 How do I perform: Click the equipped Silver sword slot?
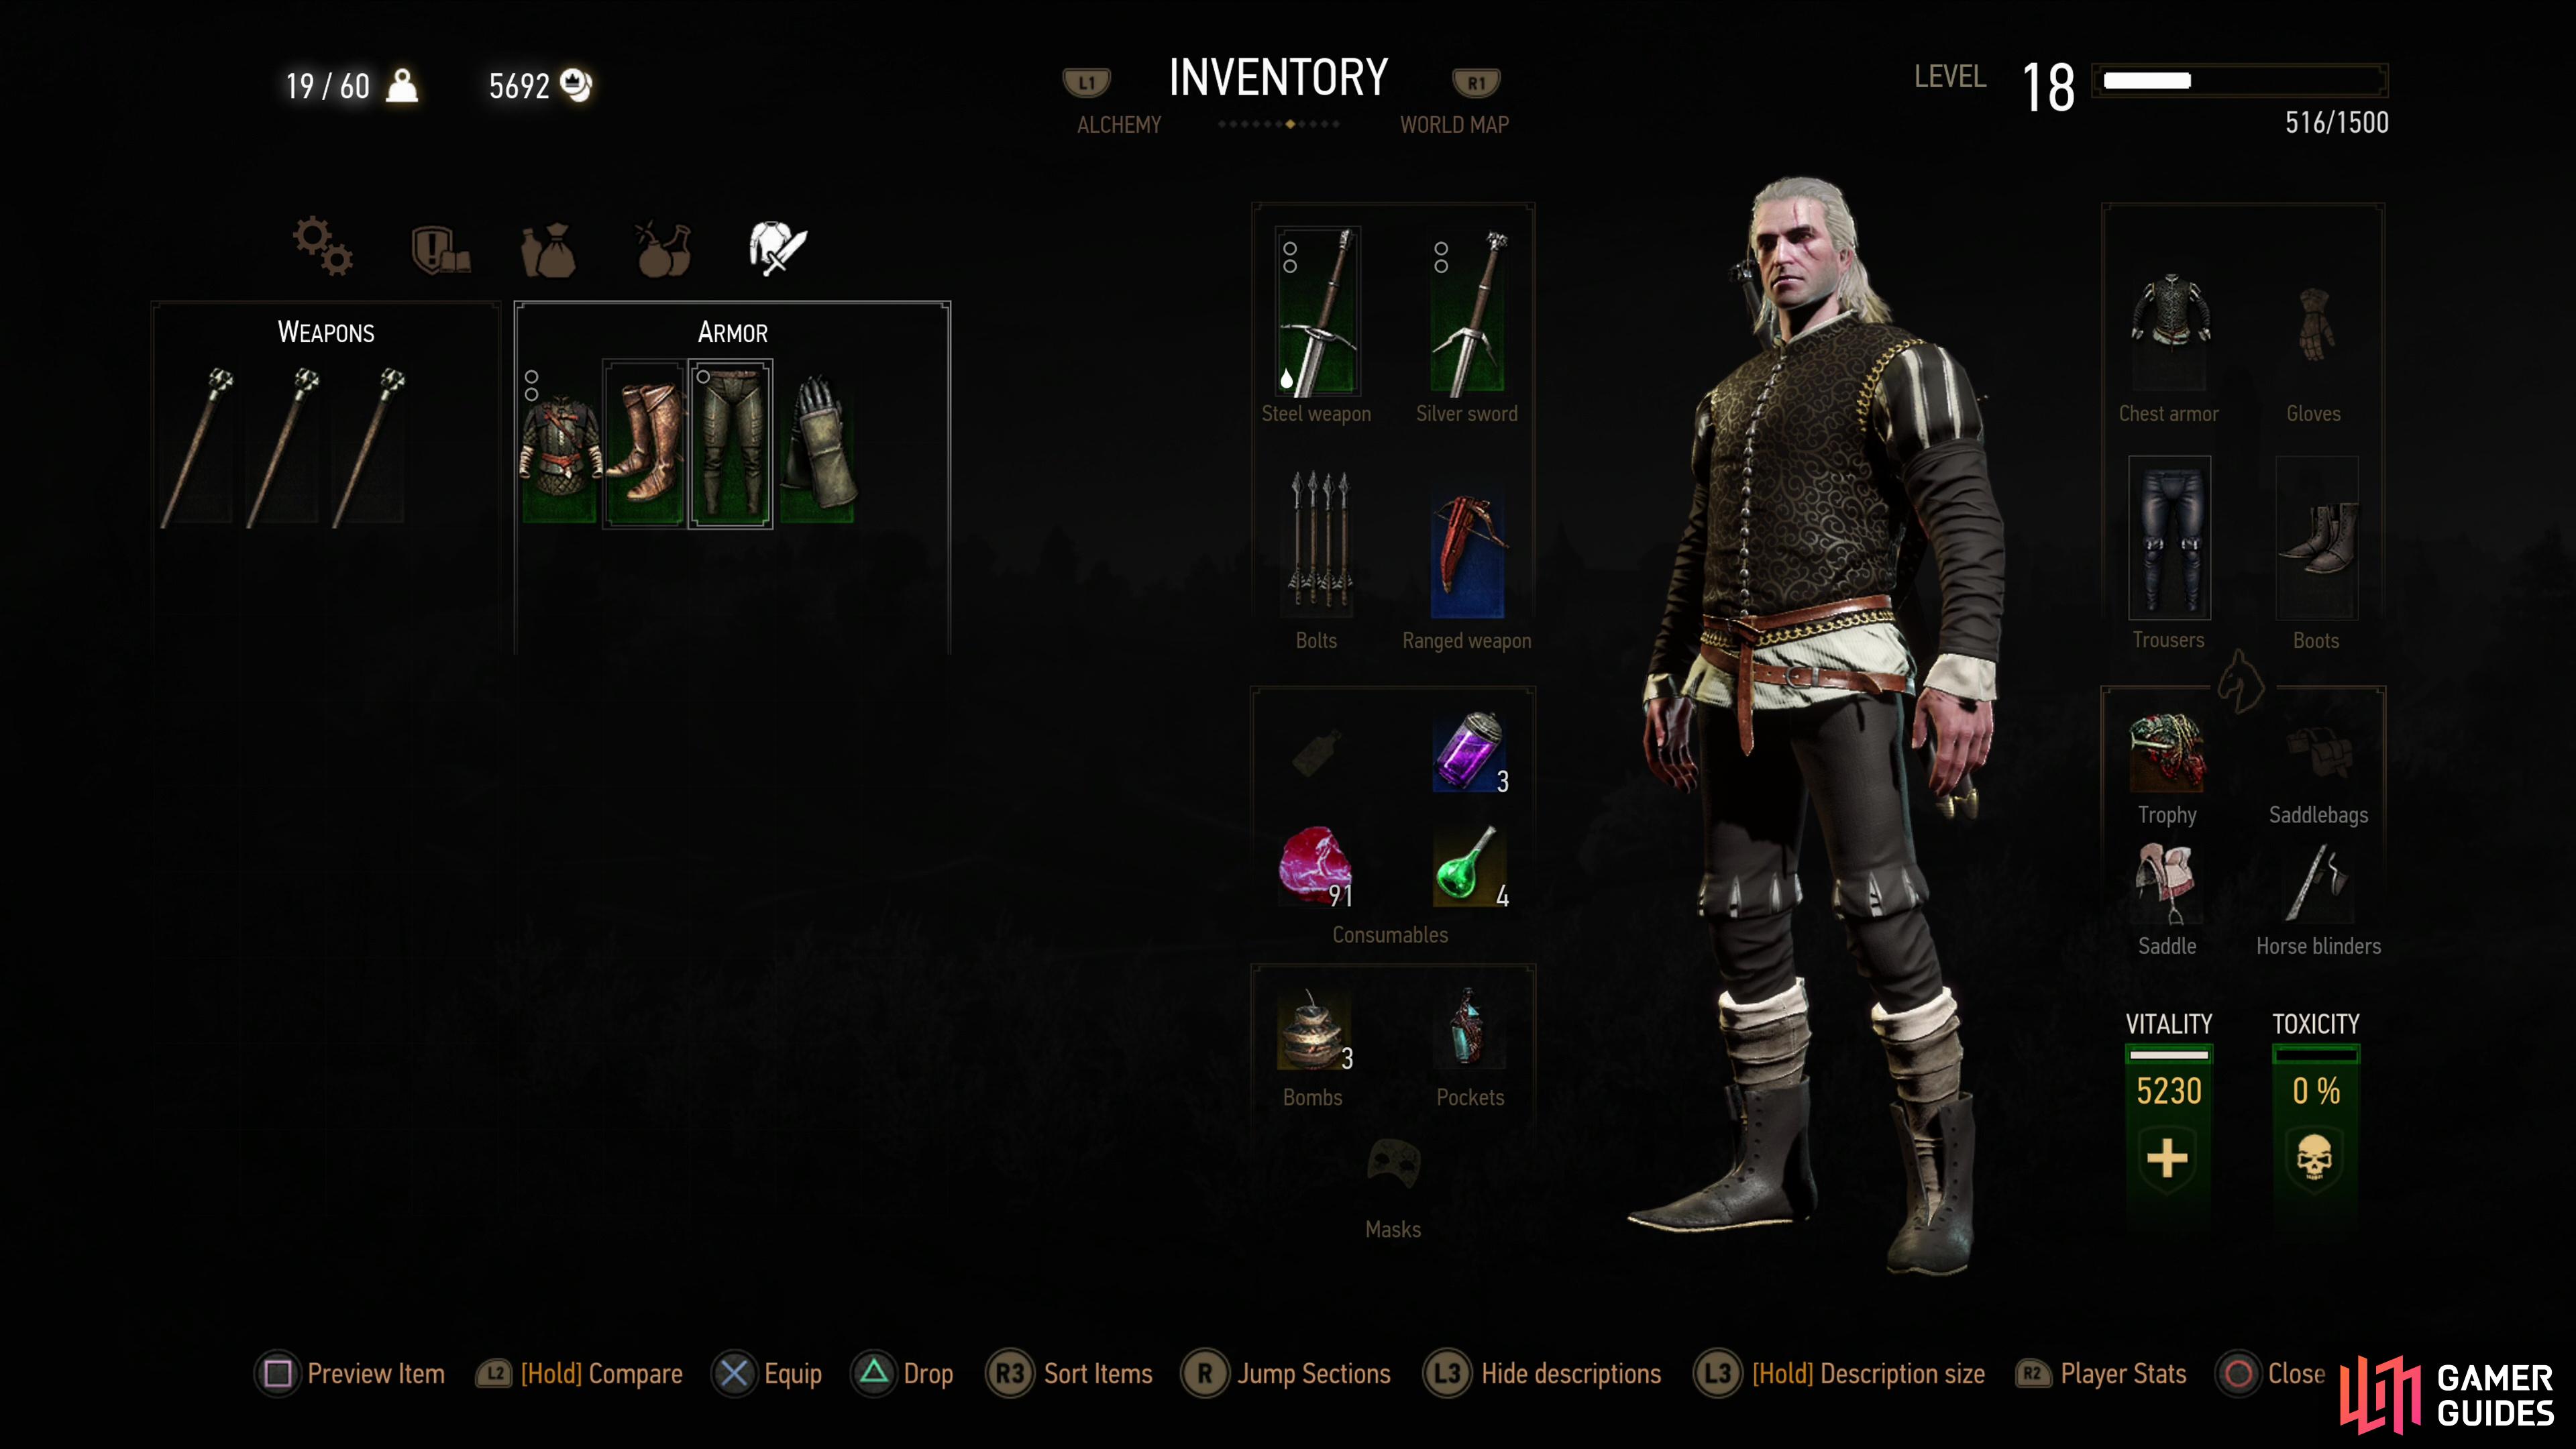click(1467, 311)
